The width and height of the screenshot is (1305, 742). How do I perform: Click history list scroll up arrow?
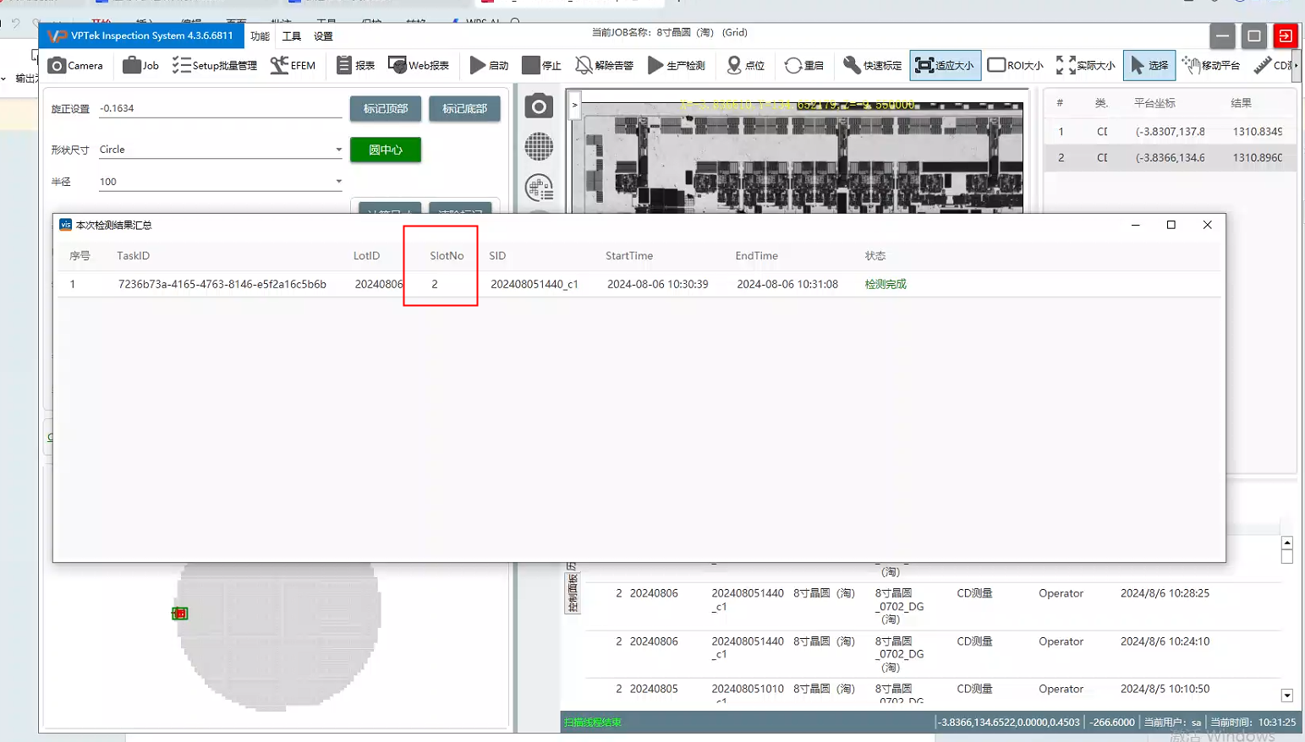(x=1286, y=543)
